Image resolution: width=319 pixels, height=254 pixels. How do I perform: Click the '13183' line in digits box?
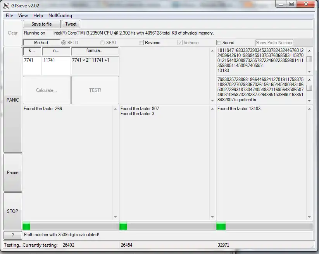point(223,71)
